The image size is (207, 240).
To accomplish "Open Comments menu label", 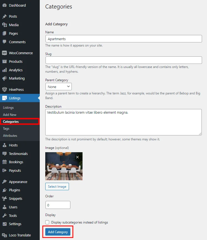I will (17, 42).
